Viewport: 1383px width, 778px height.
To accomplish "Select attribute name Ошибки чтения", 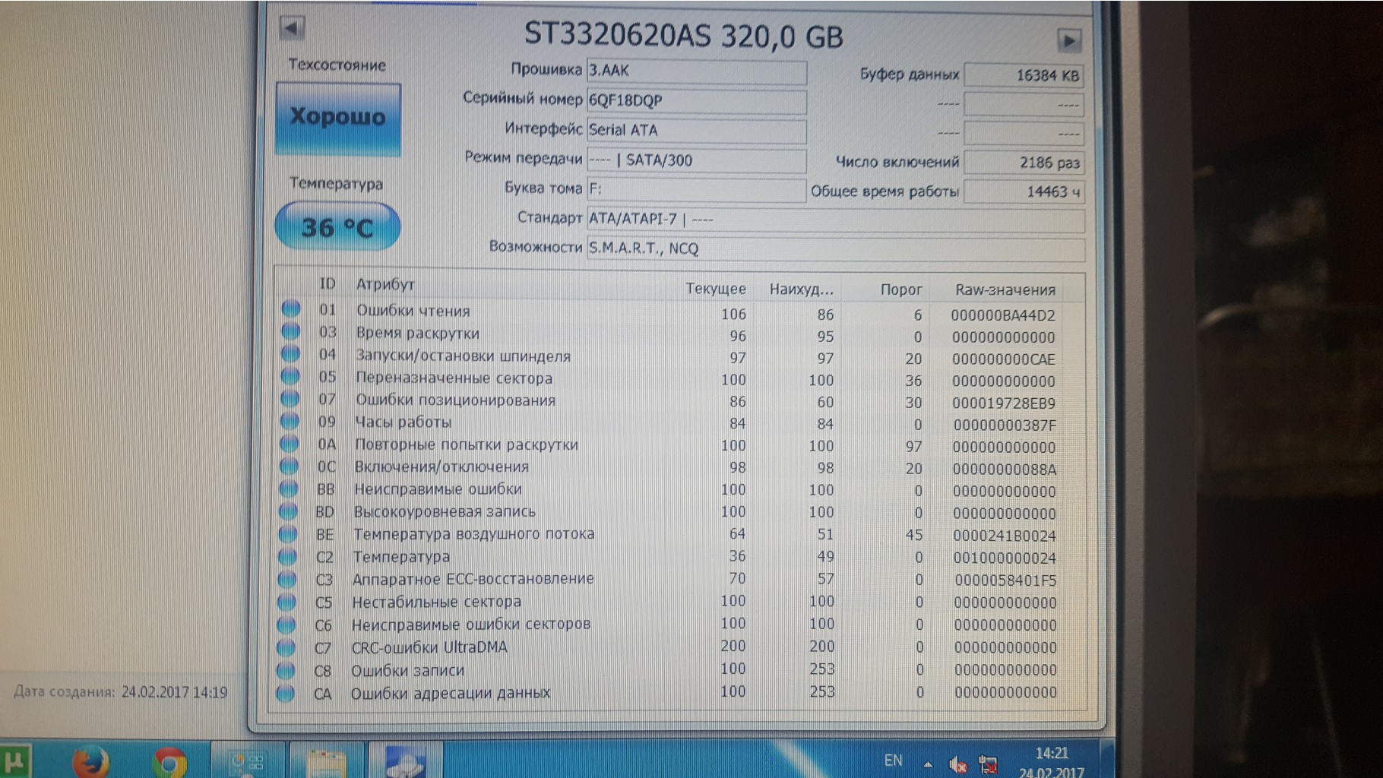I will pos(413,311).
